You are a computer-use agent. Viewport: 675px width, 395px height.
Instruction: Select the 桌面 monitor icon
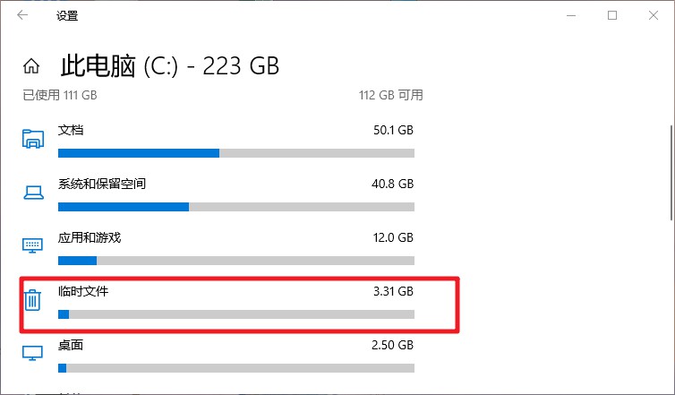pyautogui.click(x=33, y=353)
